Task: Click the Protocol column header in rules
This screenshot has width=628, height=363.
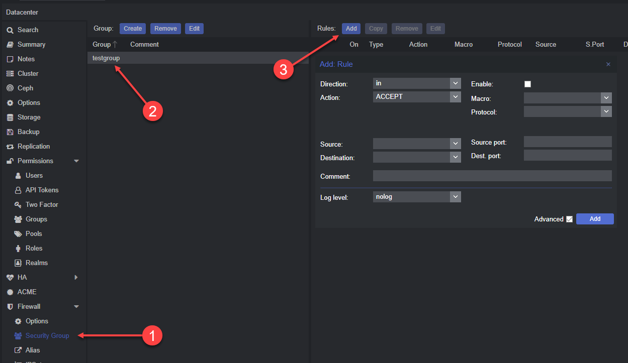Action: (x=510, y=45)
